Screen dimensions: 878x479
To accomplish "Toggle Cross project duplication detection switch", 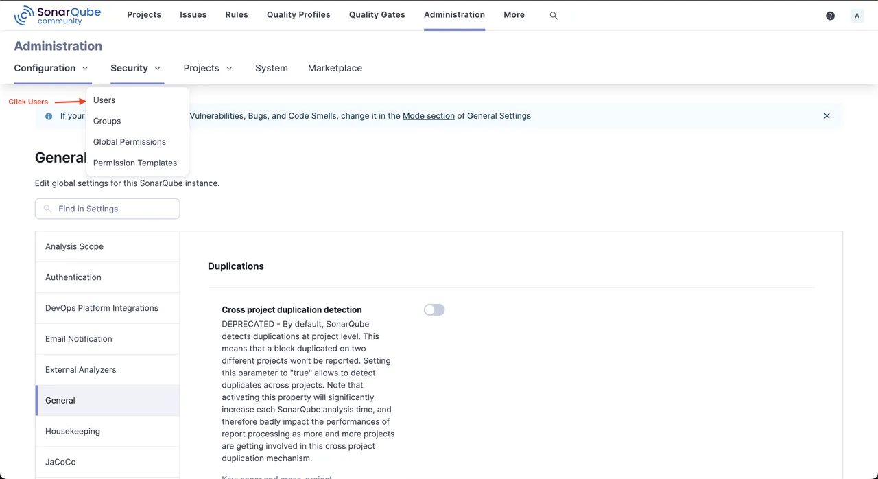I will click(x=434, y=310).
